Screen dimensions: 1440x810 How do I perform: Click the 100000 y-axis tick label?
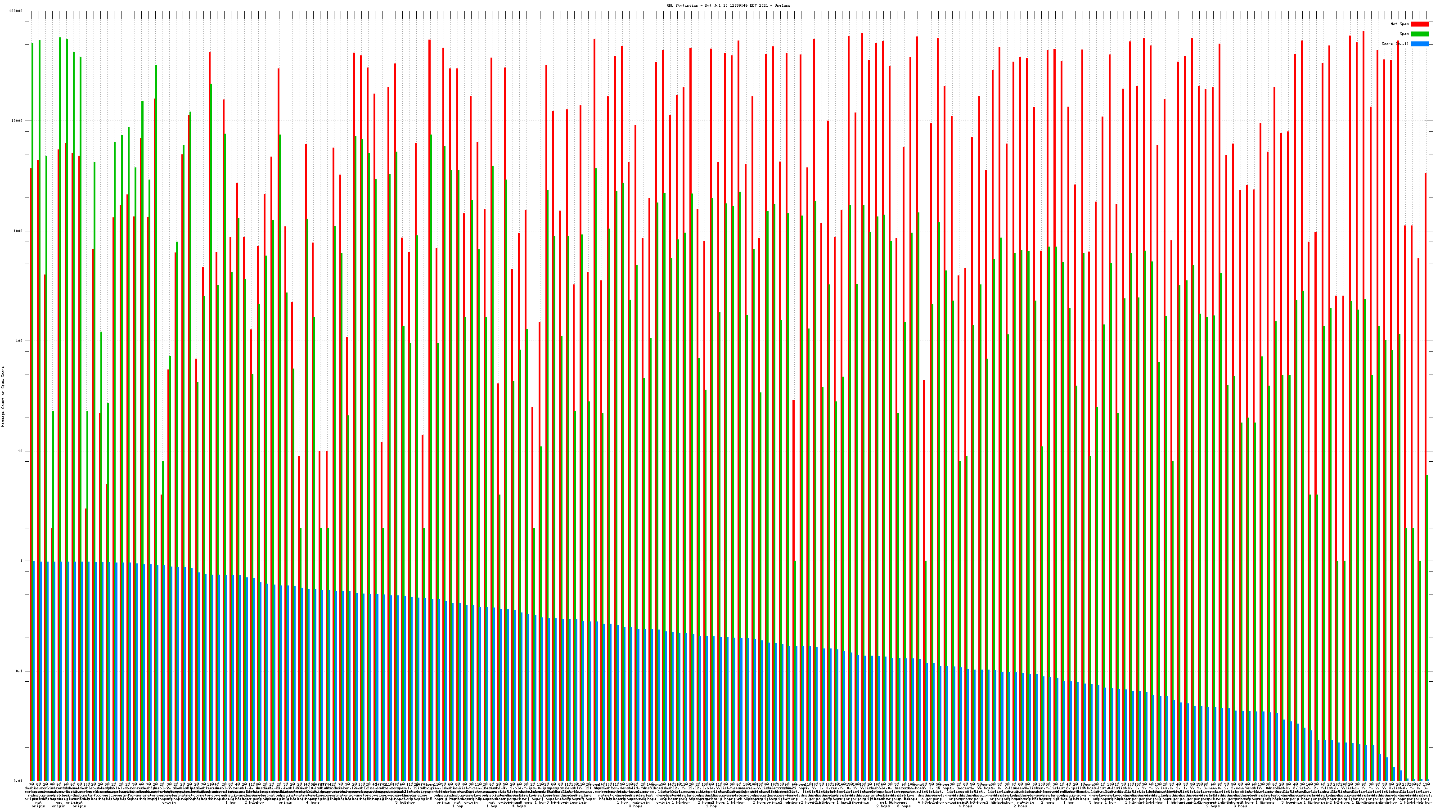[x=16, y=11]
